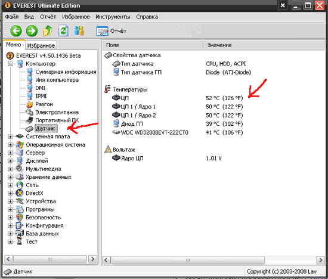The width and height of the screenshot is (328, 279).
Task: Expand the DirectX node
Action: point(10,193)
